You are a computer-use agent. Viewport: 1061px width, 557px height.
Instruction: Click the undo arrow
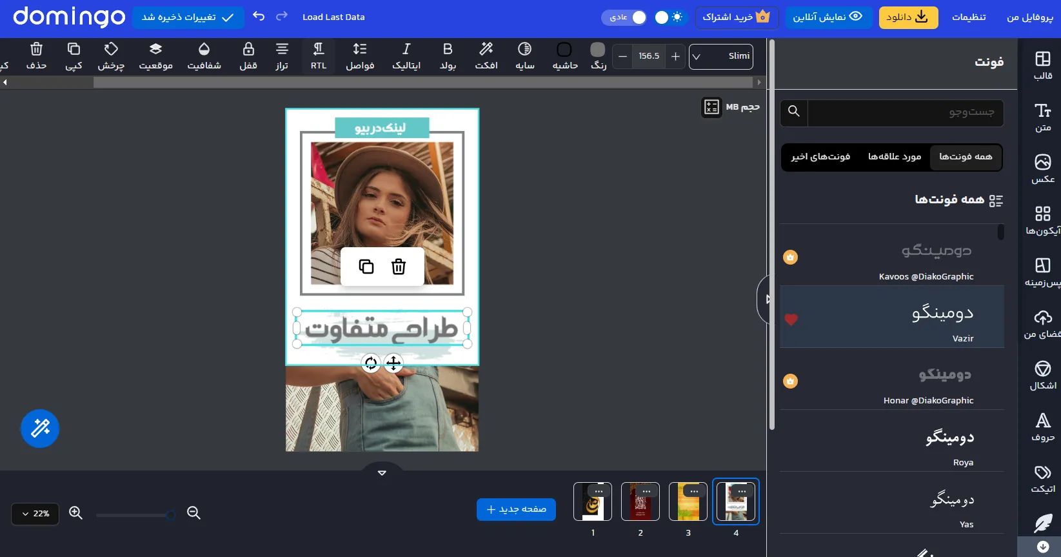pos(259,16)
